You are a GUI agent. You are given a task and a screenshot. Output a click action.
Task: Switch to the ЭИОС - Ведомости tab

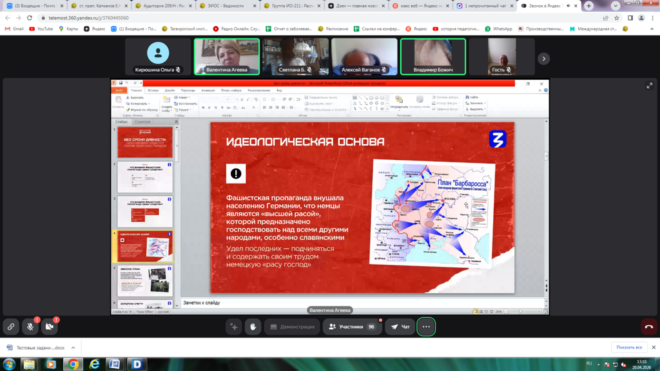pyautogui.click(x=226, y=6)
